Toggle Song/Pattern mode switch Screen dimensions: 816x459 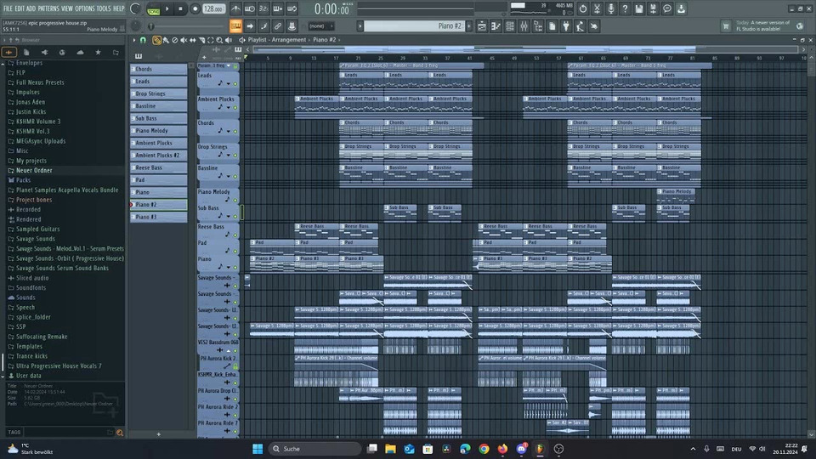pyautogui.click(x=153, y=9)
